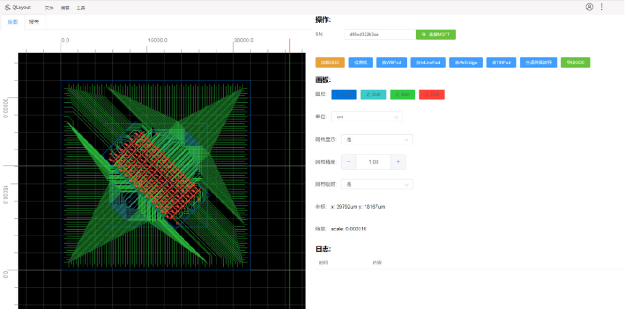Select the red layer 4 swatch

432,94
